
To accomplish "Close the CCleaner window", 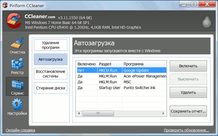I will pyautogui.click(x=207, y=4).
